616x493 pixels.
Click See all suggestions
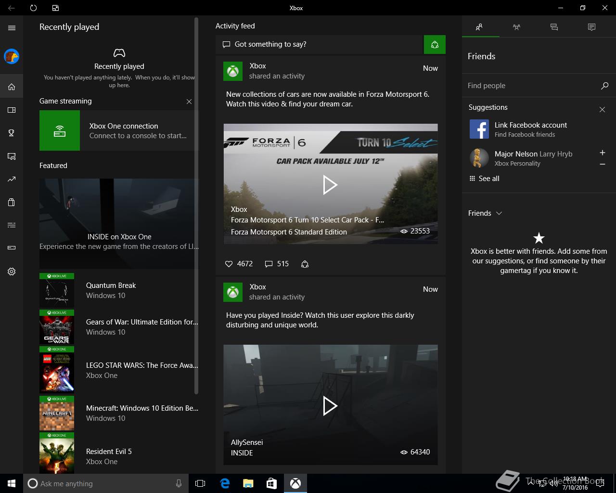click(x=484, y=179)
